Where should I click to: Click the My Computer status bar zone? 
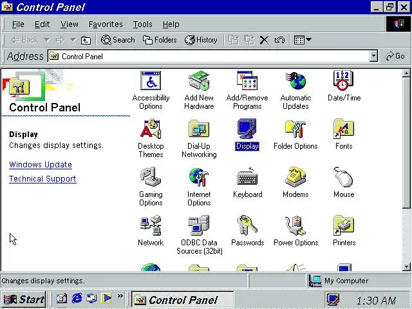[358, 281]
